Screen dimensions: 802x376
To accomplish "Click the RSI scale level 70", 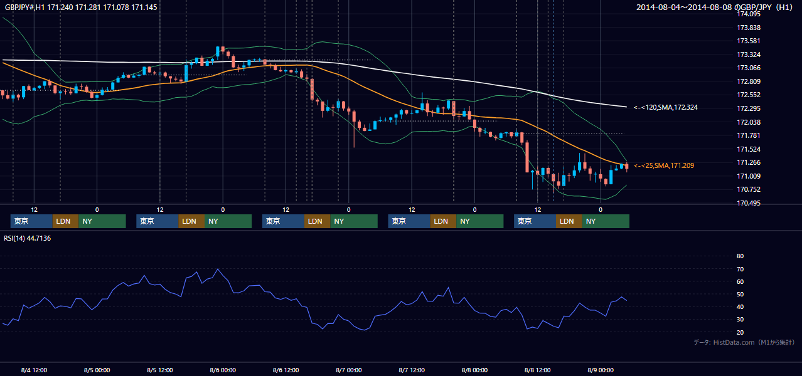I will click(740, 269).
